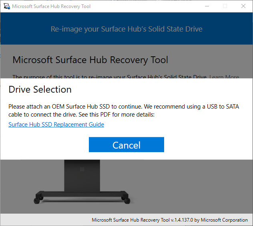This screenshot has height=226, width=253.
Task: Click the 'Microsoft Surface Hub Recovery Tool' main heading
Action: click(x=90, y=60)
